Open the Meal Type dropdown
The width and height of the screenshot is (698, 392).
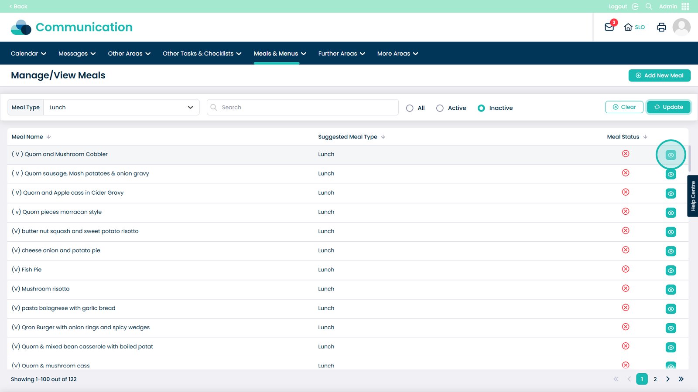coord(121,108)
